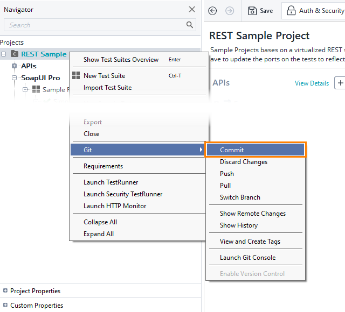Select the REST Sample project label
Screen dimensions: 345x312
point(44,54)
